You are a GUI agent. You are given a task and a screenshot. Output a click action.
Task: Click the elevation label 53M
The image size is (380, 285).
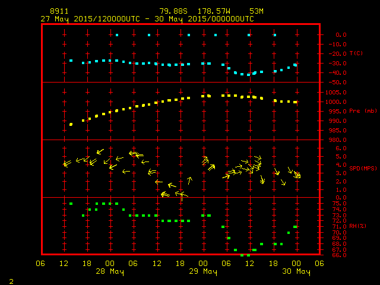256,11
